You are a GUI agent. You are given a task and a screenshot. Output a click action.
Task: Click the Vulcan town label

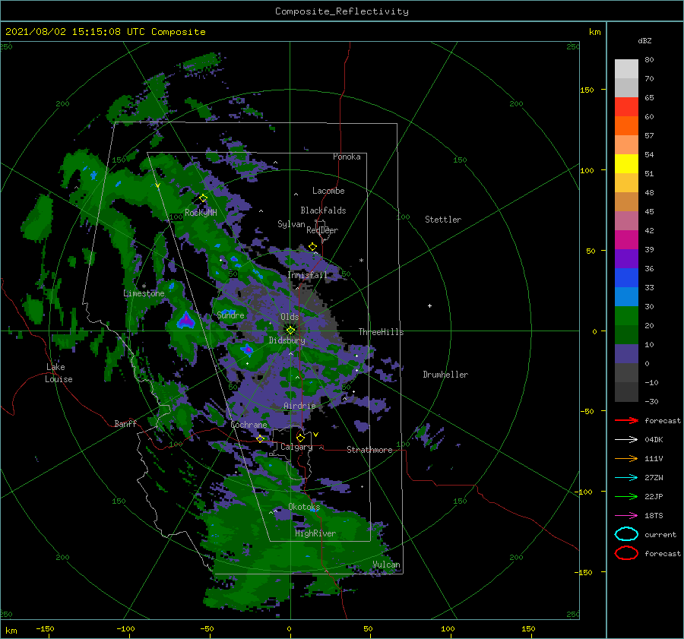[387, 565]
